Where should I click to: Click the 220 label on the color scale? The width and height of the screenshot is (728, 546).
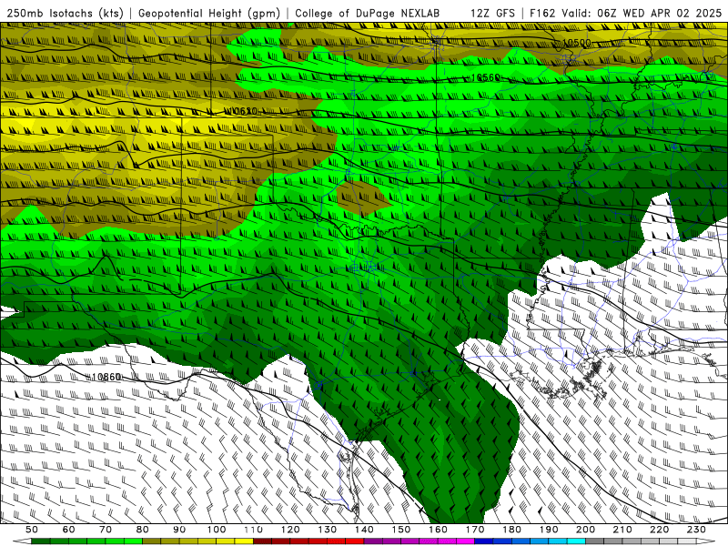tap(659, 530)
